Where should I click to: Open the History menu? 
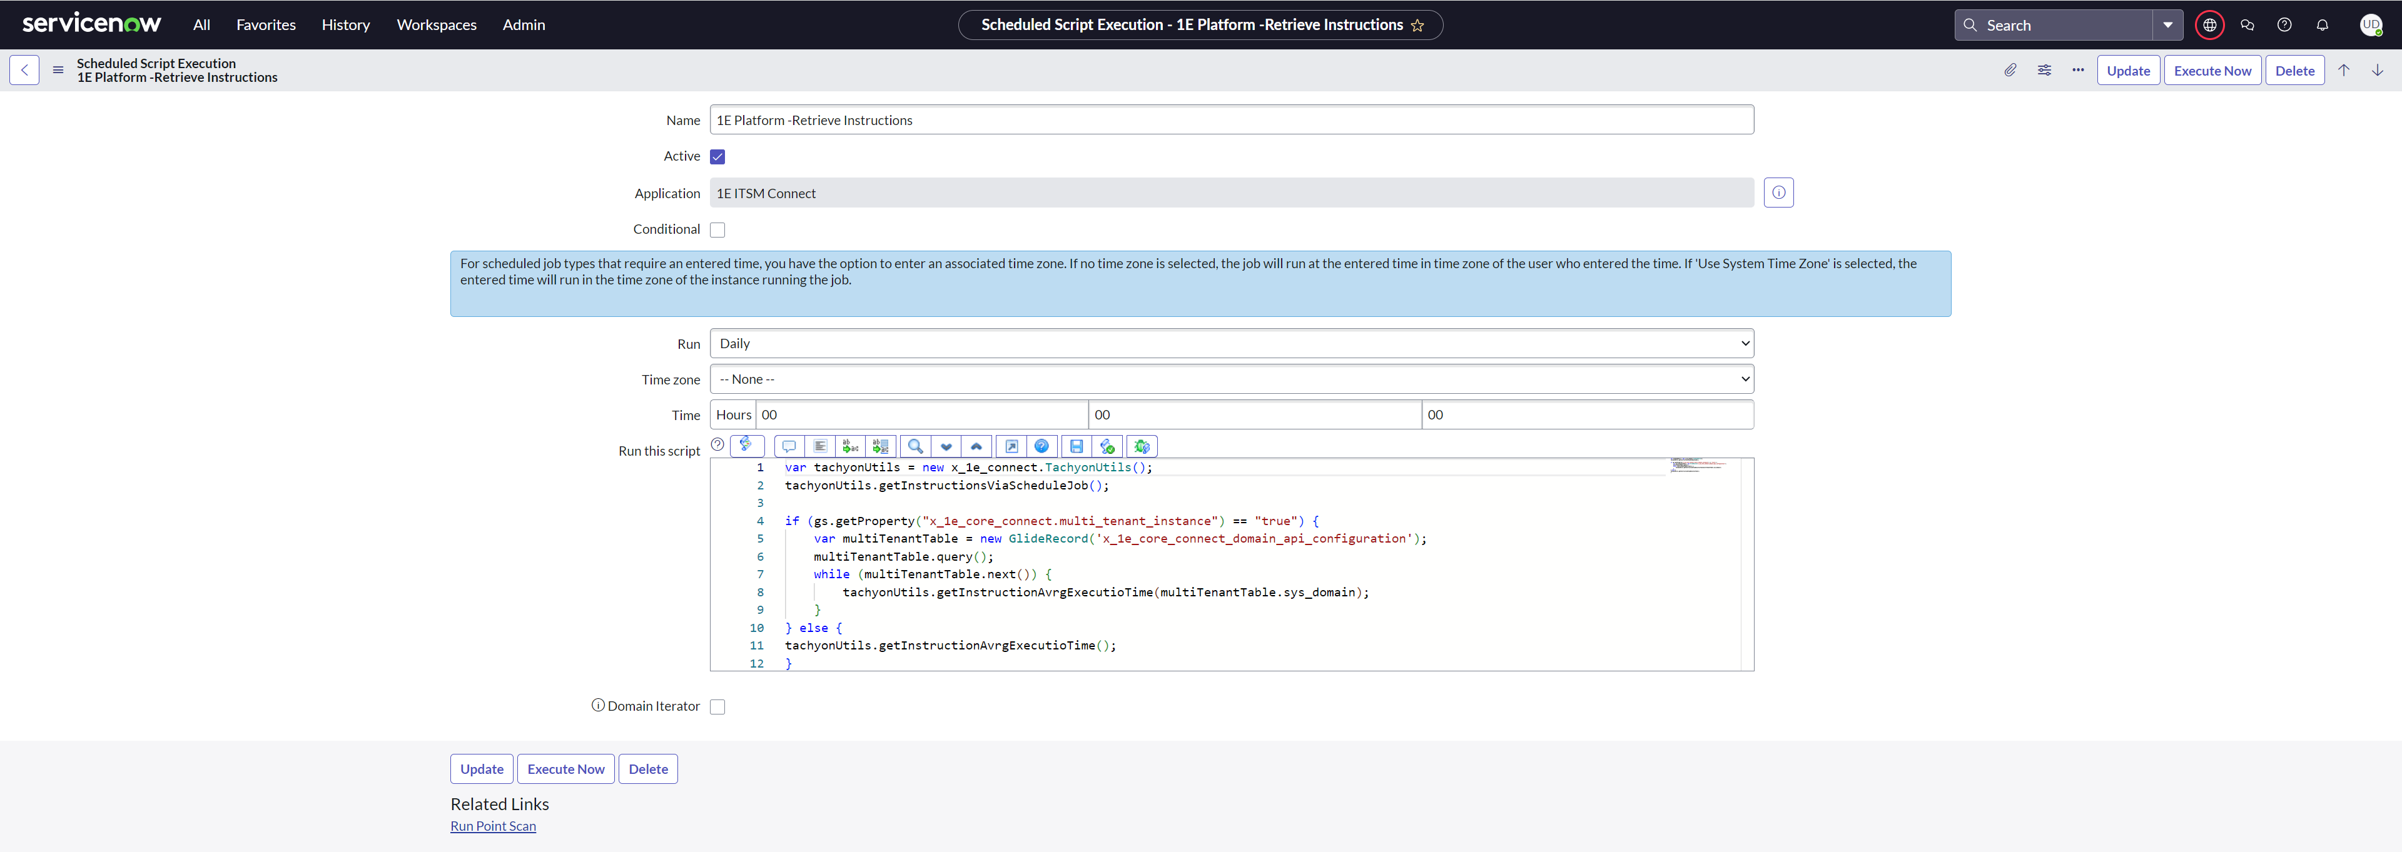345,25
